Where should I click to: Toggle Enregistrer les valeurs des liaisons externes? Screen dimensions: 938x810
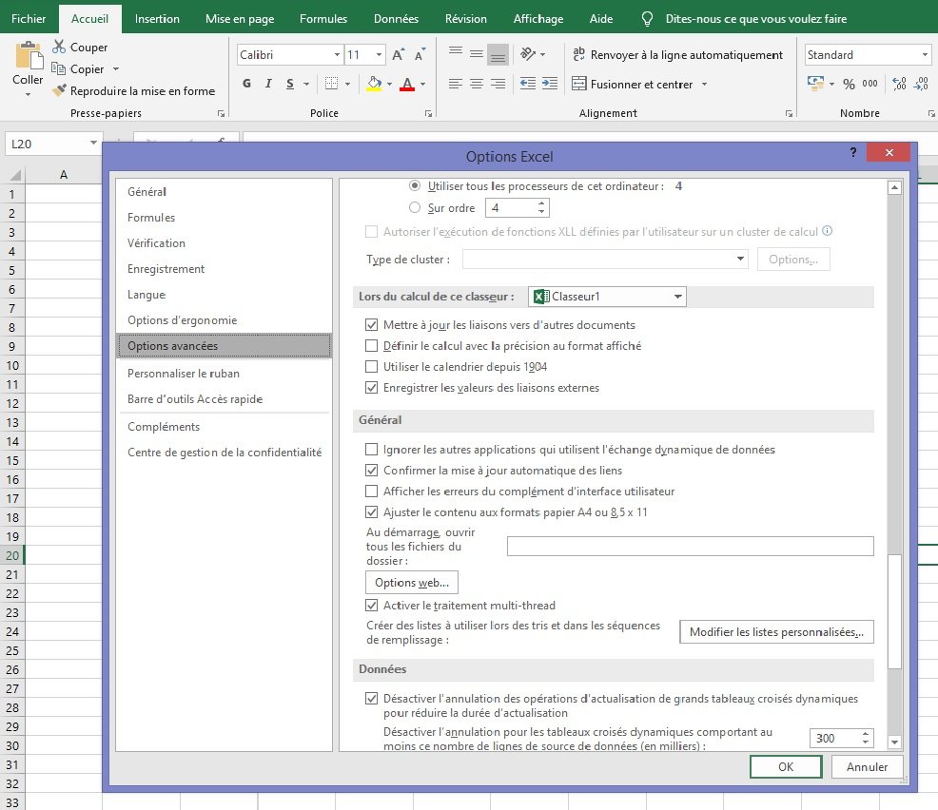click(372, 387)
